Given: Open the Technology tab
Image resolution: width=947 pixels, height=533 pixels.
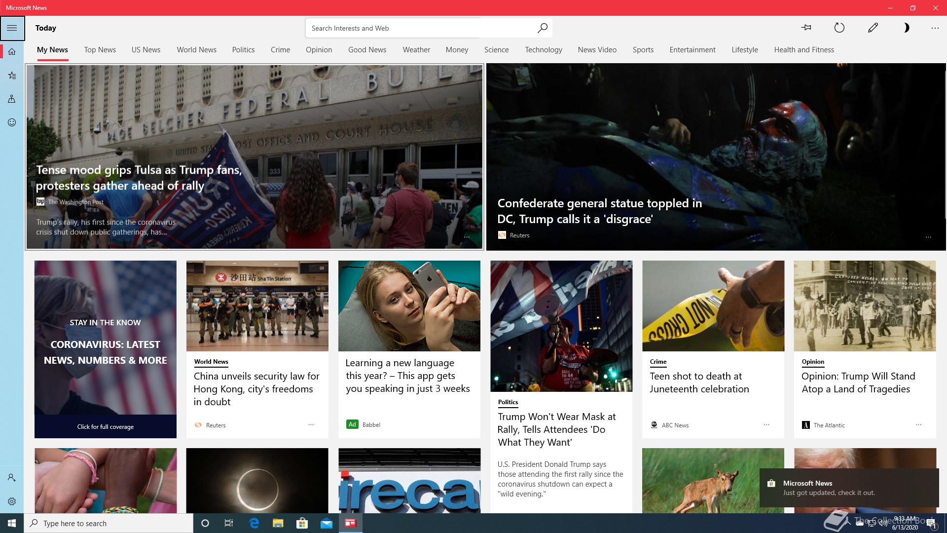Looking at the screenshot, I should tap(544, 50).
